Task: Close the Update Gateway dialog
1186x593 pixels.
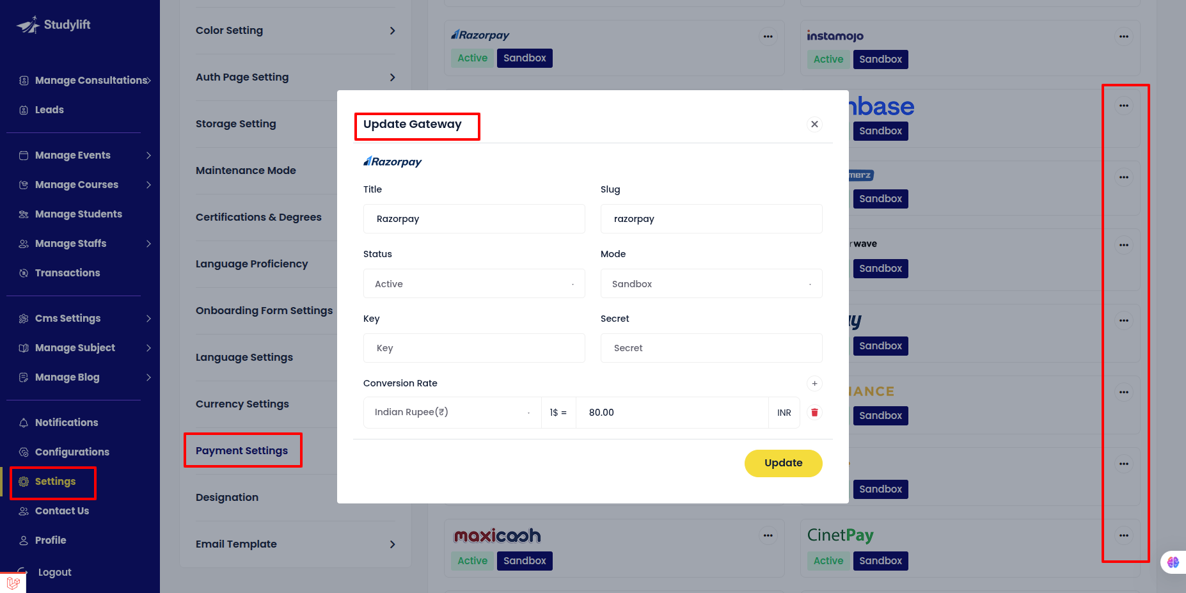Action: click(x=814, y=124)
